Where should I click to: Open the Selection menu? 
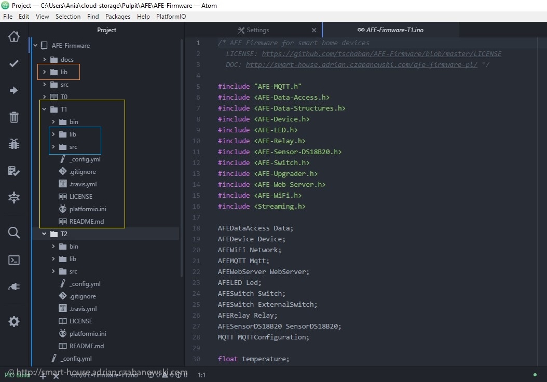68,17
